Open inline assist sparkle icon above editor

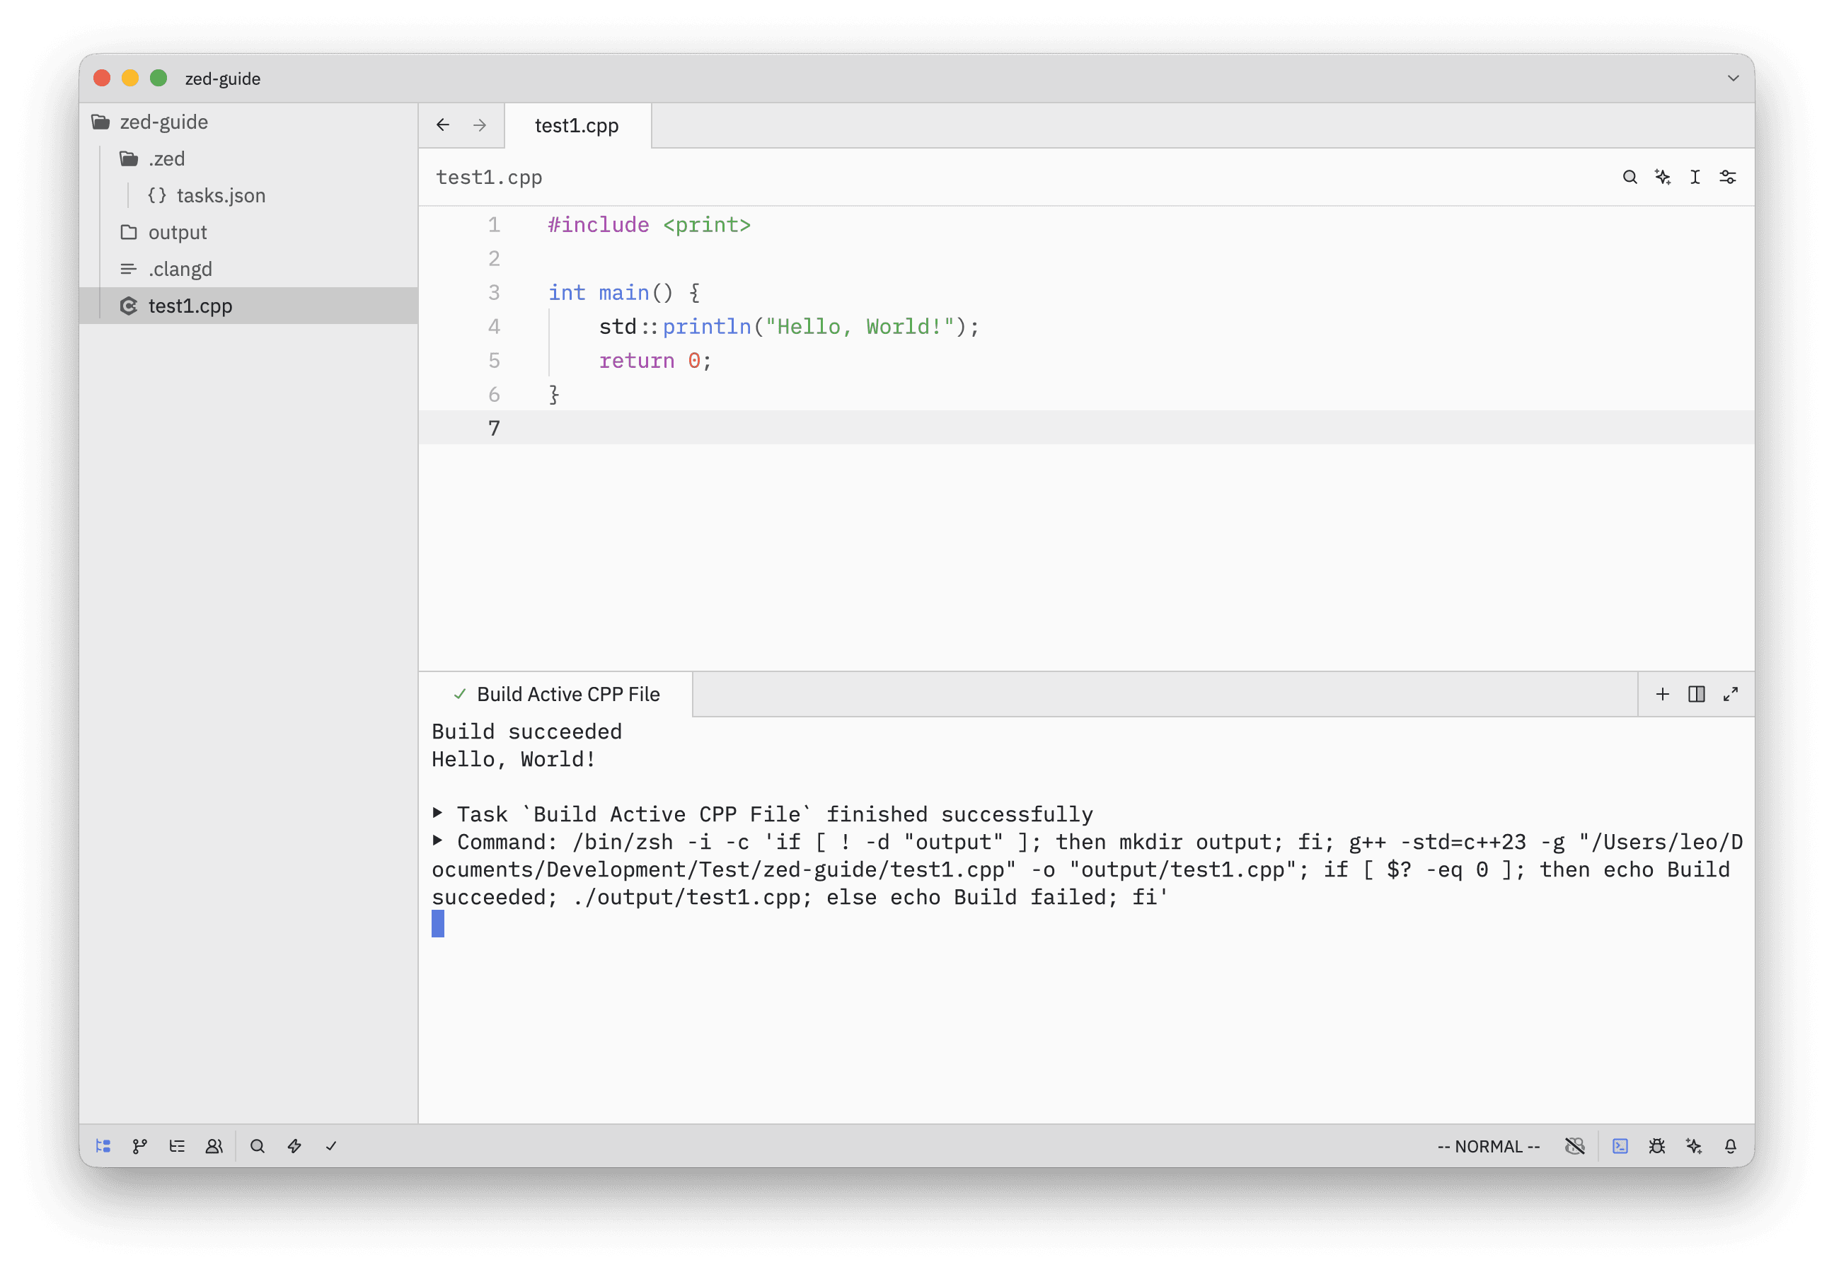tap(1662, 177)
